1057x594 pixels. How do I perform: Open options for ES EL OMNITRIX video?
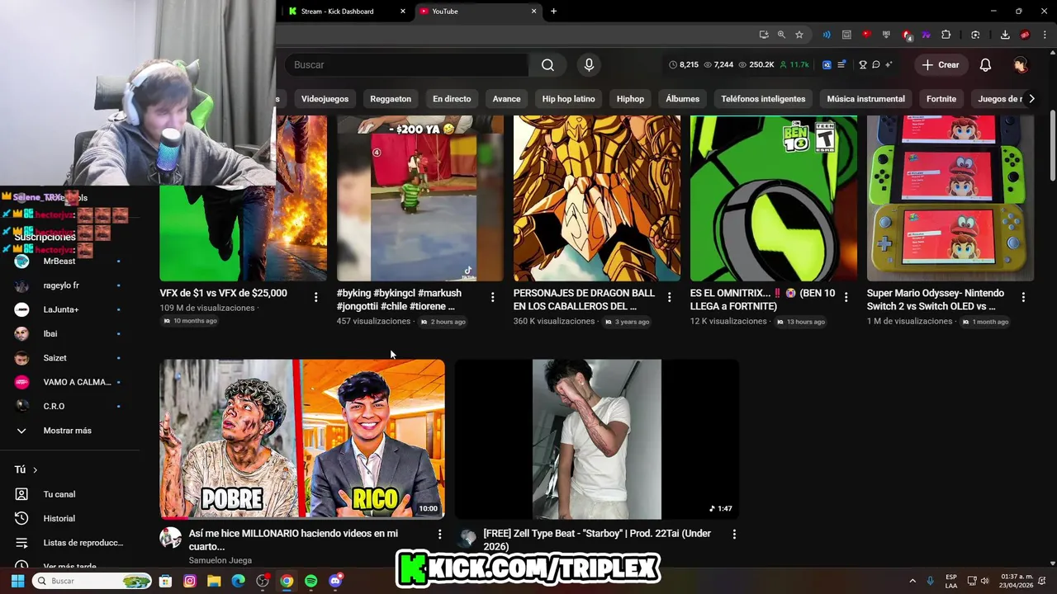(846, 297)
